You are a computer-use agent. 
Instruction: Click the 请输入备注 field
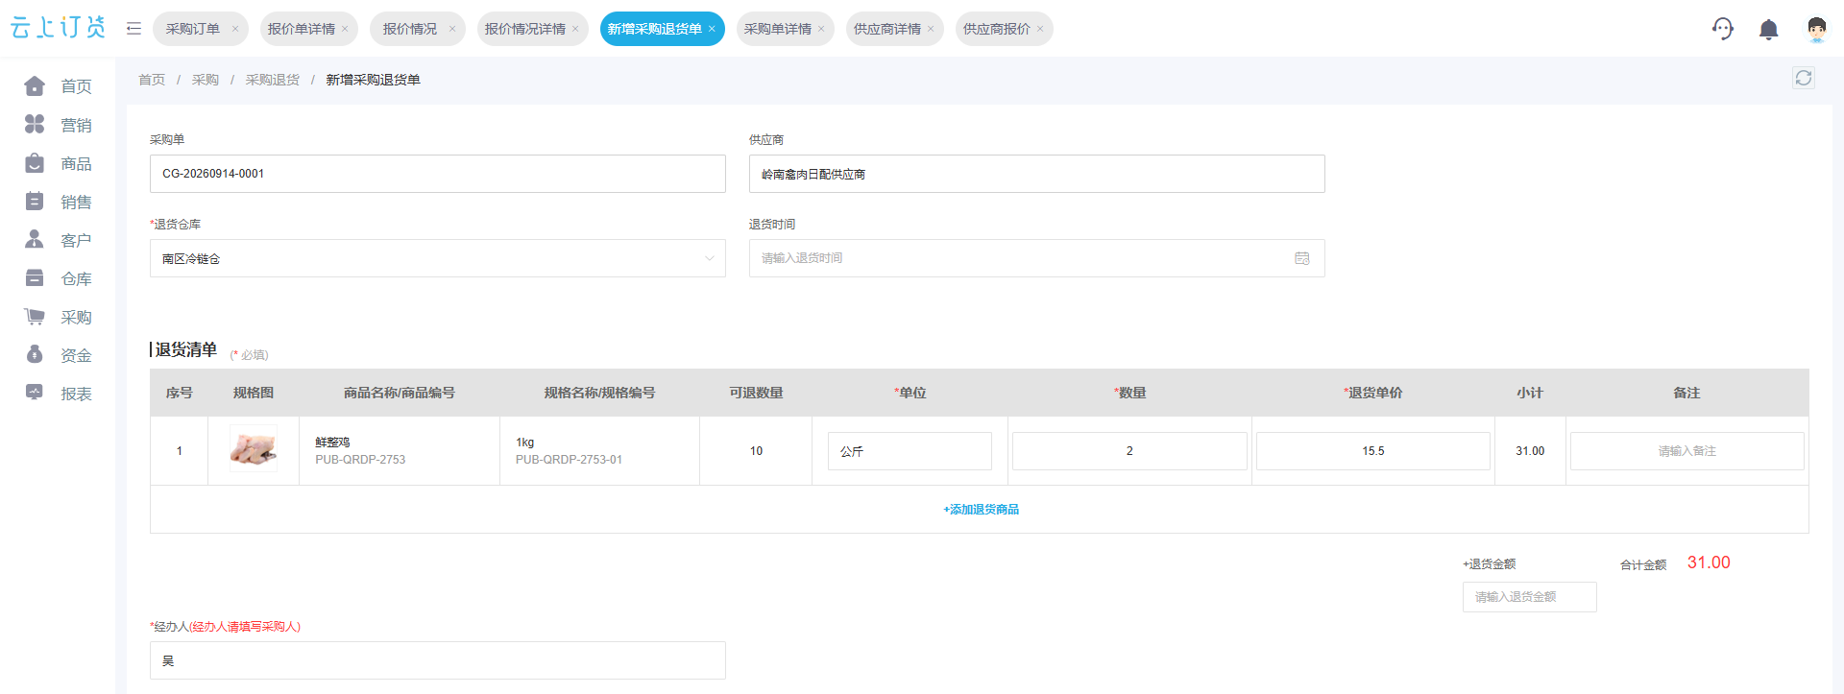point(1687,451)
